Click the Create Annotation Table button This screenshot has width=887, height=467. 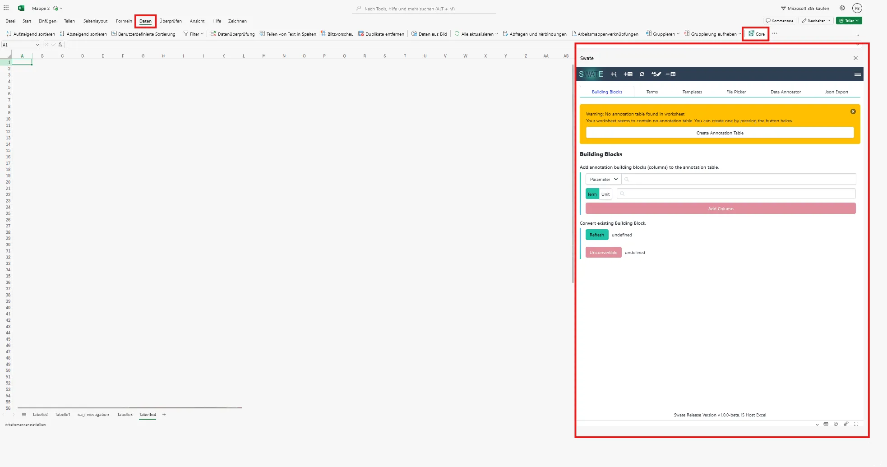(719, 133)
